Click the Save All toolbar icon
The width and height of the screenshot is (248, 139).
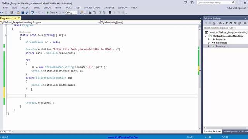click(27, 12)
